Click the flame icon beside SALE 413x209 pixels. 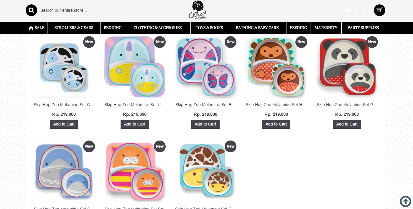[x=31, y=28]
